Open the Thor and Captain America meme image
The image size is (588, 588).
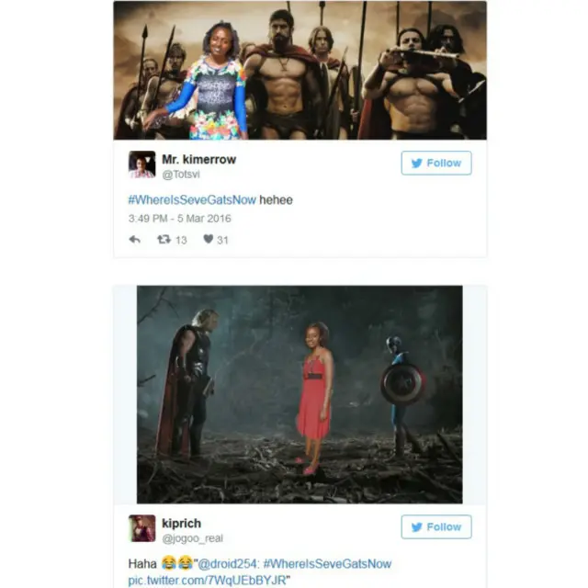300,394
